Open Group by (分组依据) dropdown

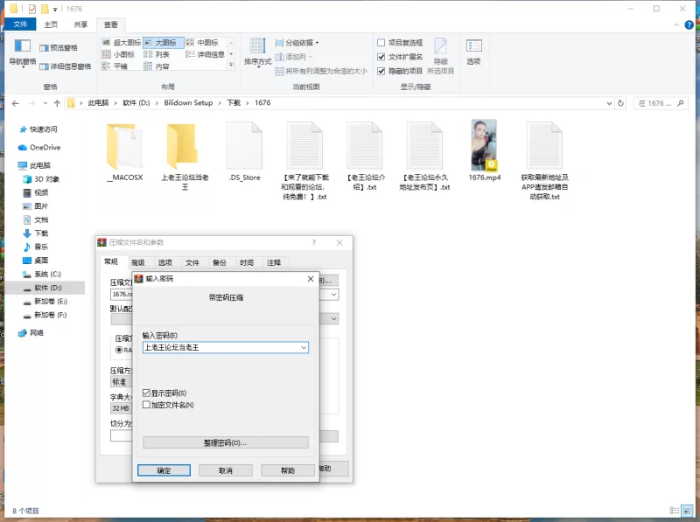(x=297, y=43)
